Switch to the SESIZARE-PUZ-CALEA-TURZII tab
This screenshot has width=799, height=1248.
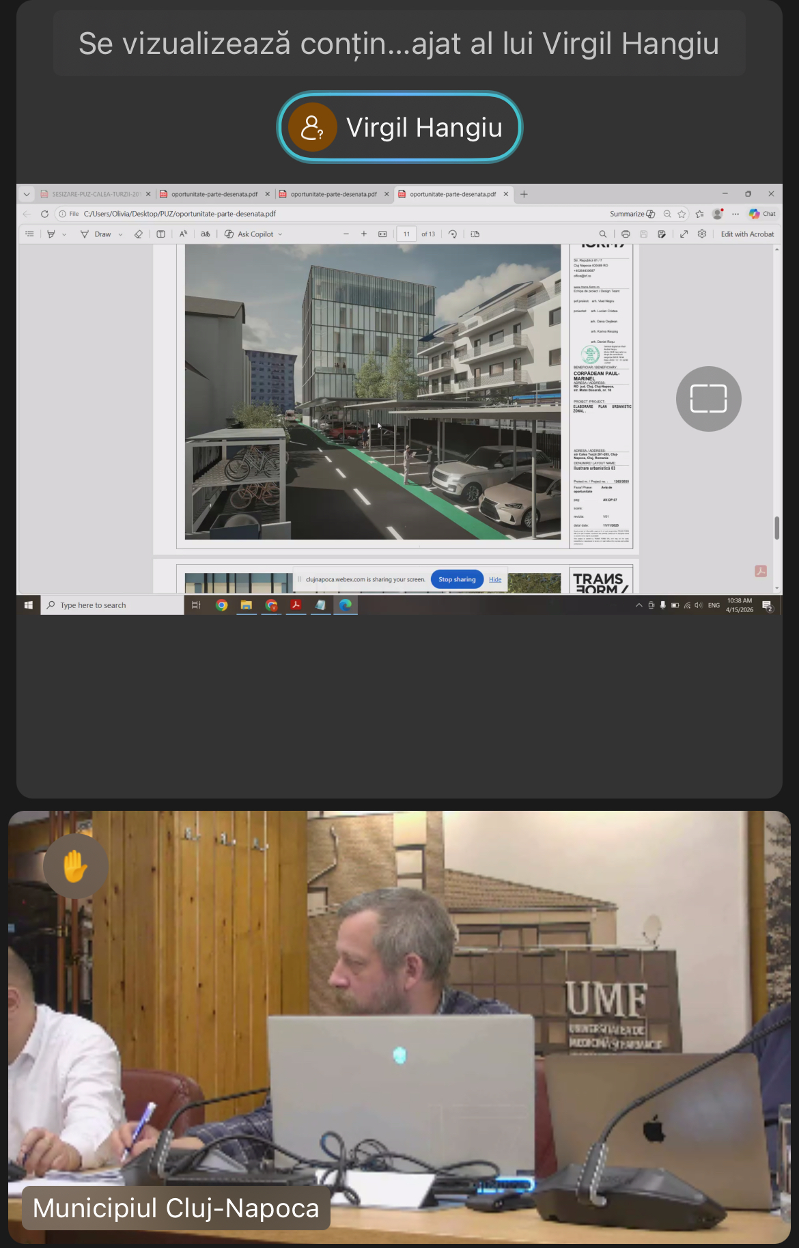96,194
